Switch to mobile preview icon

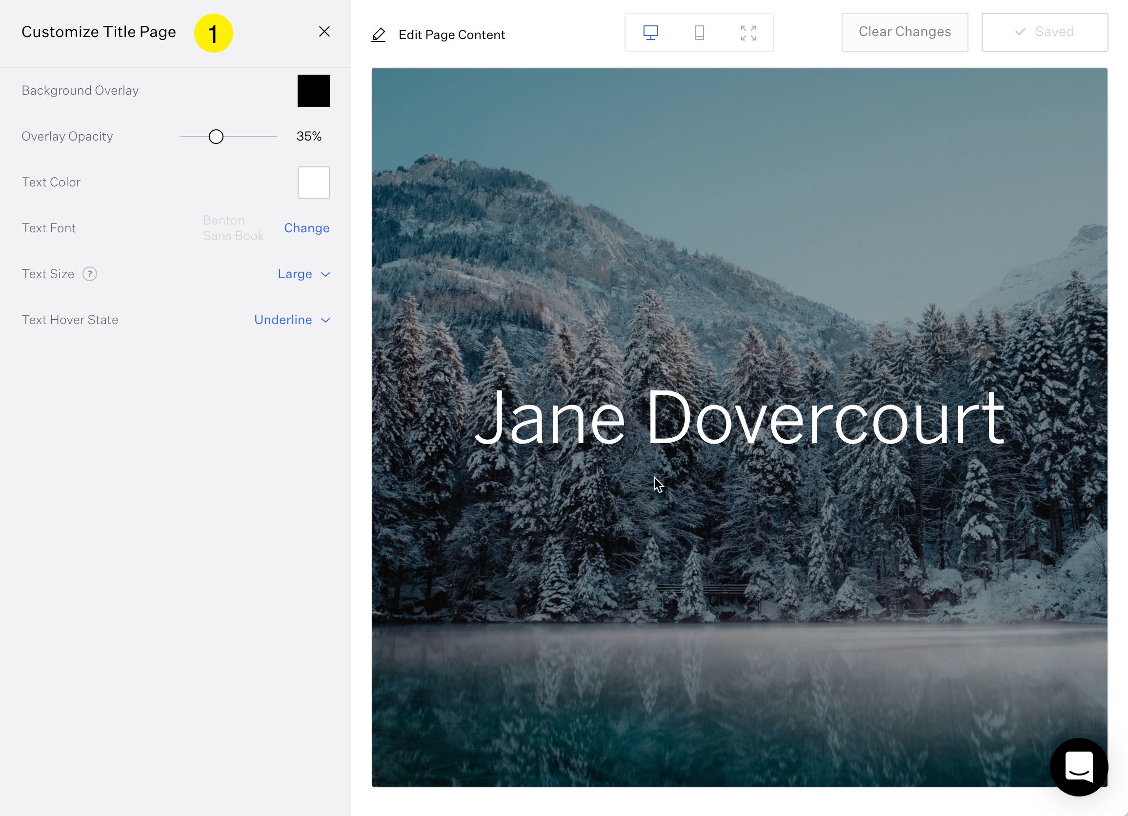[x=699, y=33]
